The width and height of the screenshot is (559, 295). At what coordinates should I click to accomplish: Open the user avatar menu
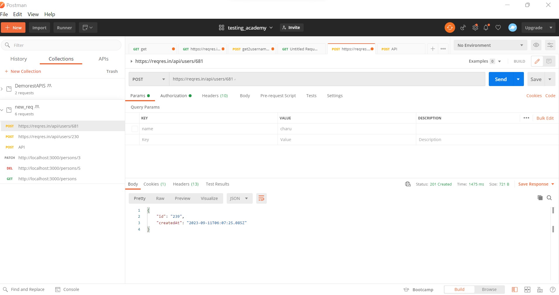click(x=512, y=28)
